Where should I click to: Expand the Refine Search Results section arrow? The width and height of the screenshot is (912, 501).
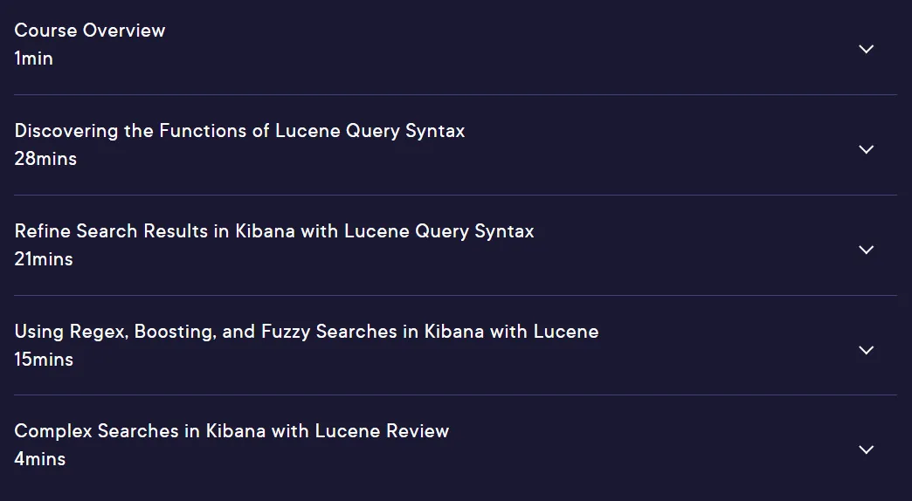866,250
